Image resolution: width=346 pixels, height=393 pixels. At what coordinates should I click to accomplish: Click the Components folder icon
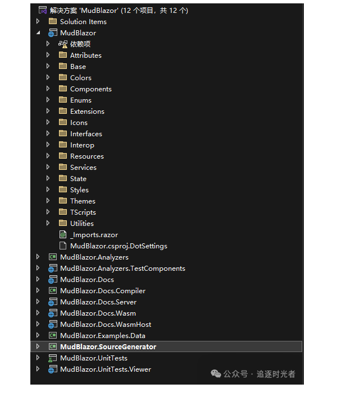pyautogui.click(x=63, y=89)
